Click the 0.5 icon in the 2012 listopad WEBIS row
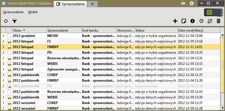This screenshot has width=225, height=111. click(9, 64)
